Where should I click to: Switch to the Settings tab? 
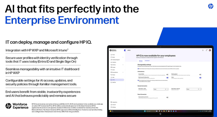[x=141, y=61]
